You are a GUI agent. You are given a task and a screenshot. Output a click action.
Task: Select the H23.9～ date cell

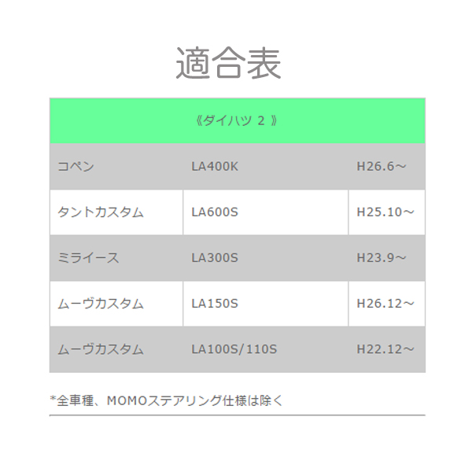click(x=382, y=258)
